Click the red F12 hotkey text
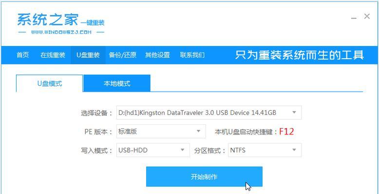Screen dimensions: 379x194 tap(286, 131)
